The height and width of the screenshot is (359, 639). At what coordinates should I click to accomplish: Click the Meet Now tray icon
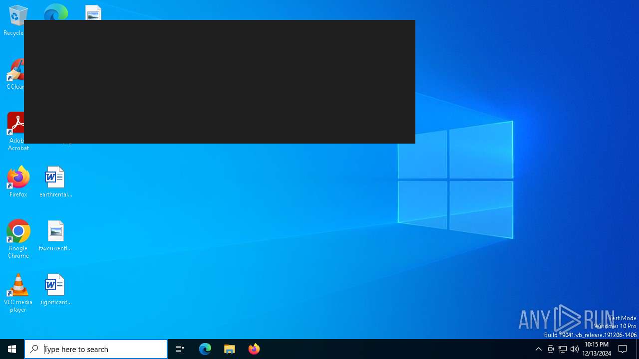click(x=551, y=349)
